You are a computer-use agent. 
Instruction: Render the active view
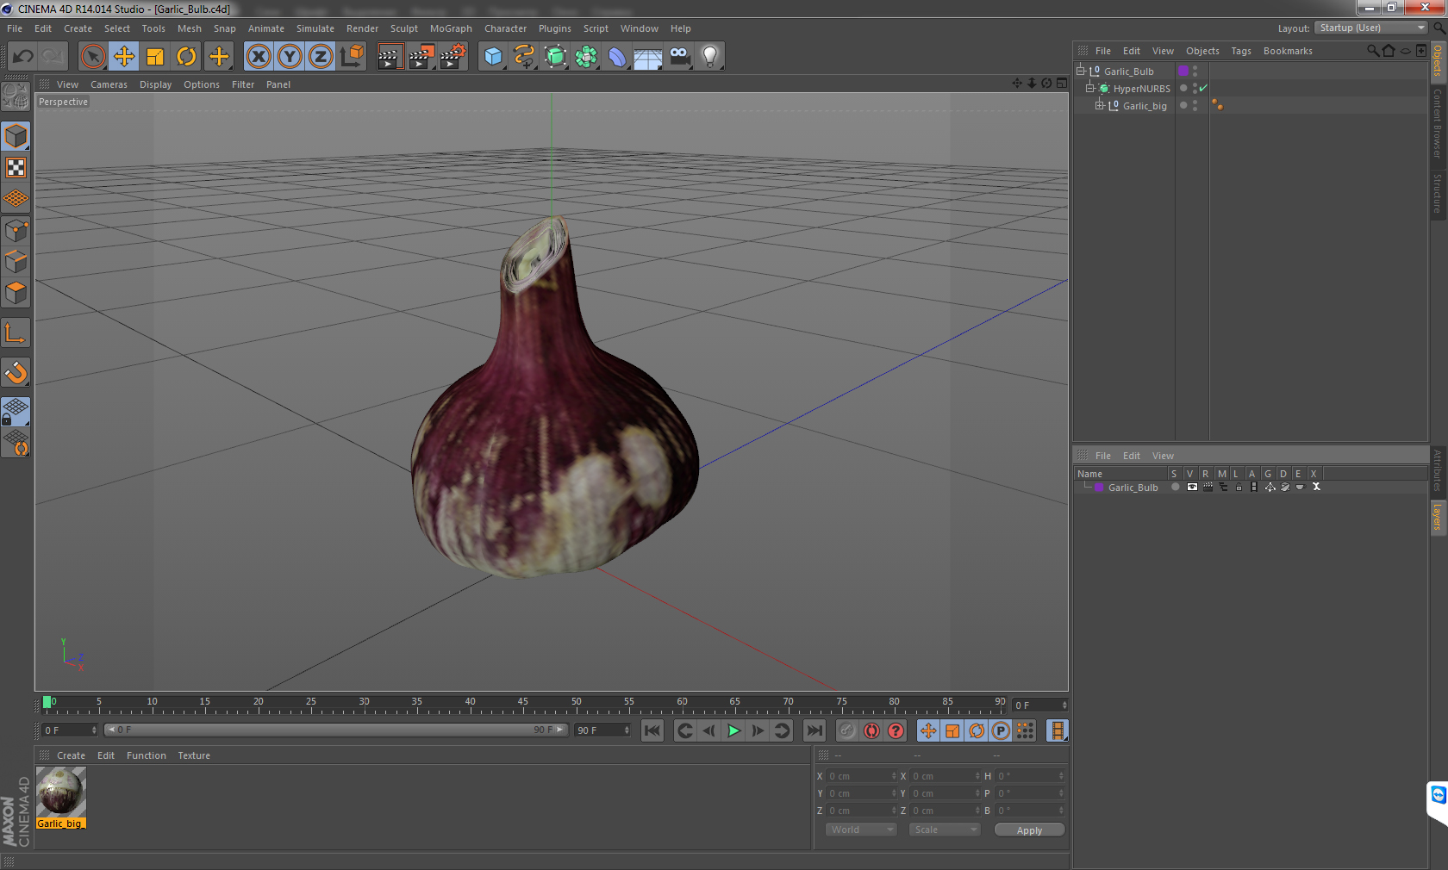pos(390,57)
